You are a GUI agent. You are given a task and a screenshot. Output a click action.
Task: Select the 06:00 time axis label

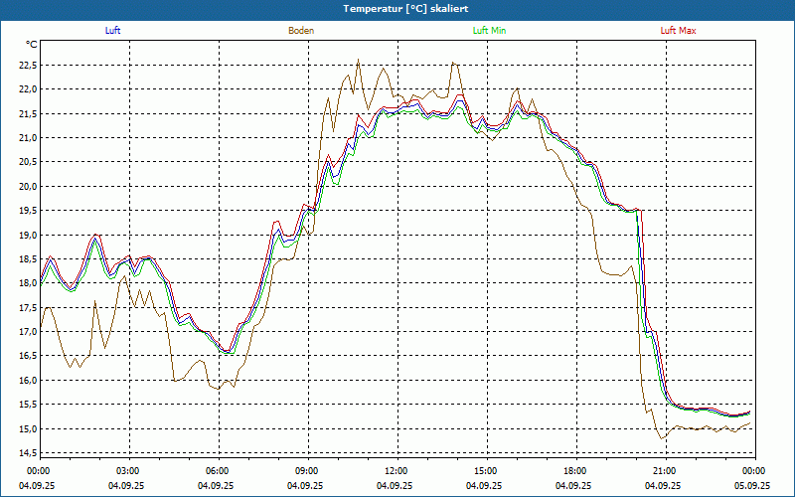pos(217,471)
